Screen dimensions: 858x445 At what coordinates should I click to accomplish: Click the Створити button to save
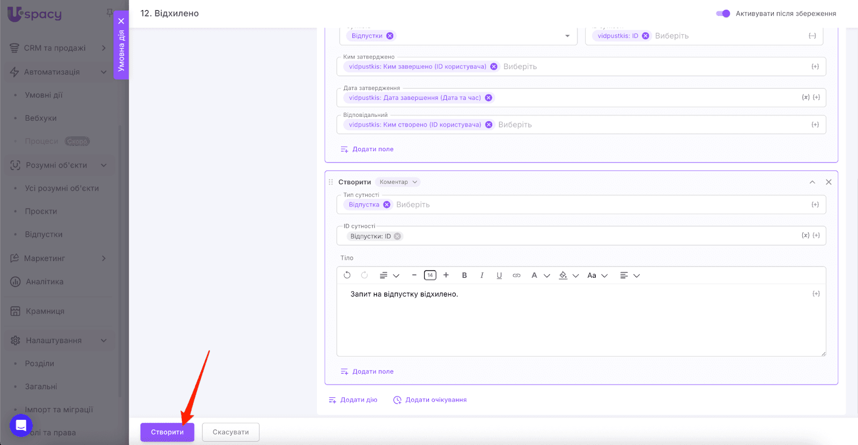click(167, 432)
